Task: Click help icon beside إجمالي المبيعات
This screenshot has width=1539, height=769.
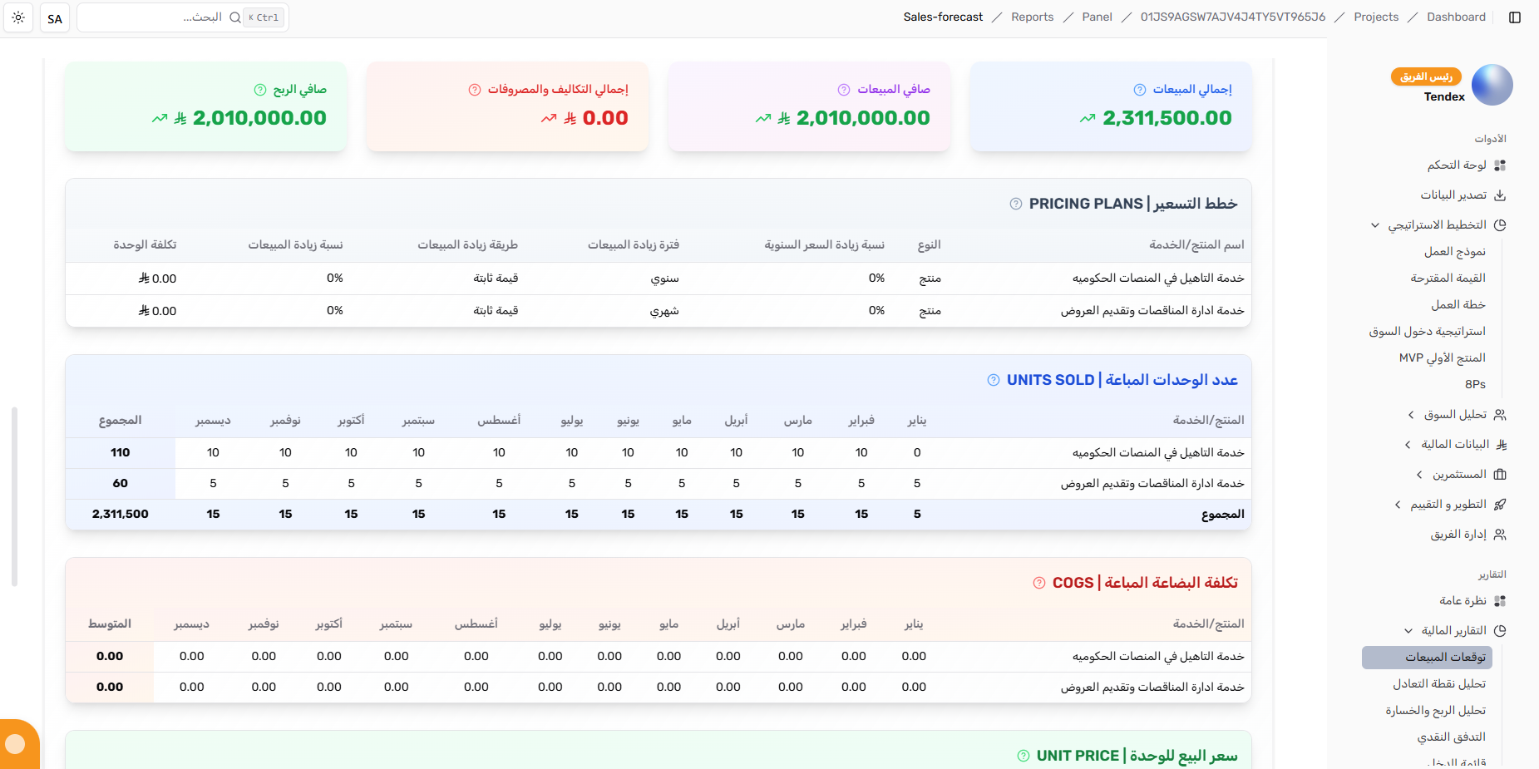Action: (1140, 90)
